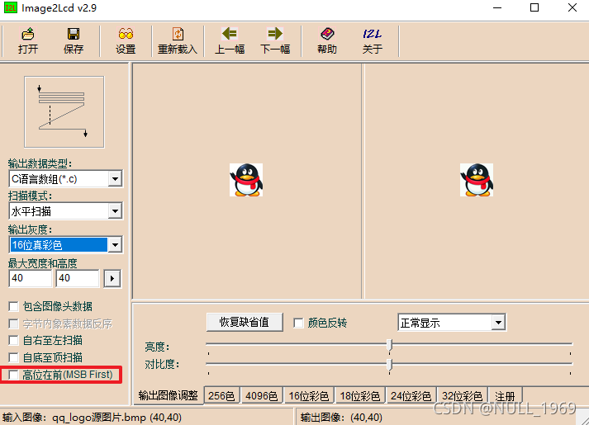Open the 帮助 (Help) book icon

(x=327, y=34)
